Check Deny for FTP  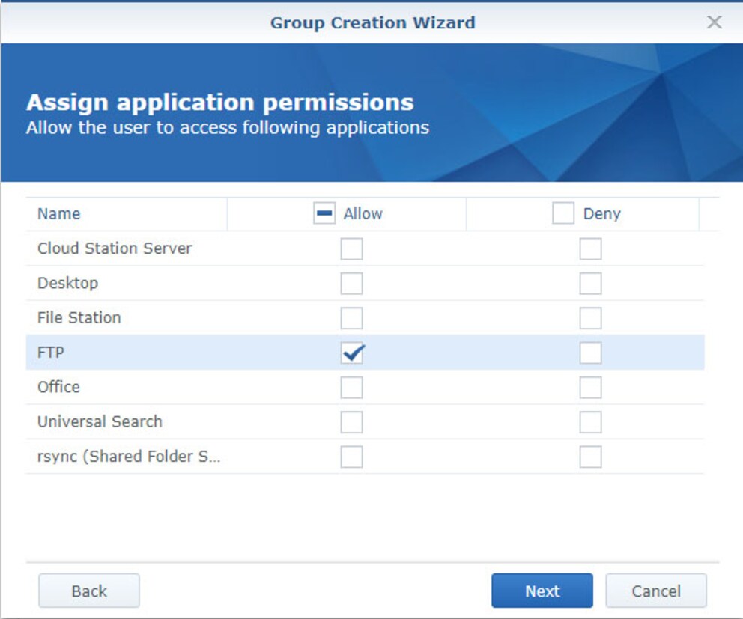point(590,353)
